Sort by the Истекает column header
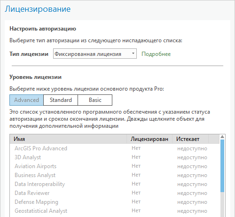Screen dimensions: 235x217 coord(190,139)
